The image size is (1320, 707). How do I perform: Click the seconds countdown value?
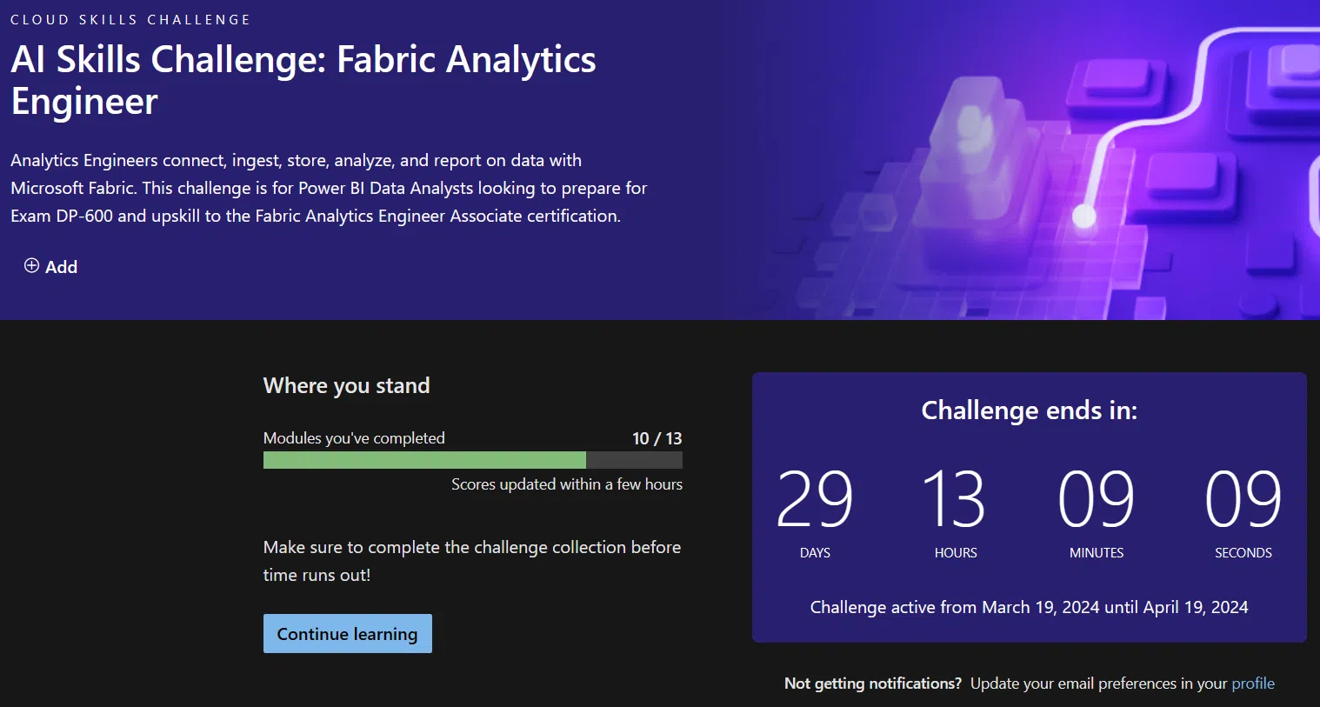coord(1243,499)
